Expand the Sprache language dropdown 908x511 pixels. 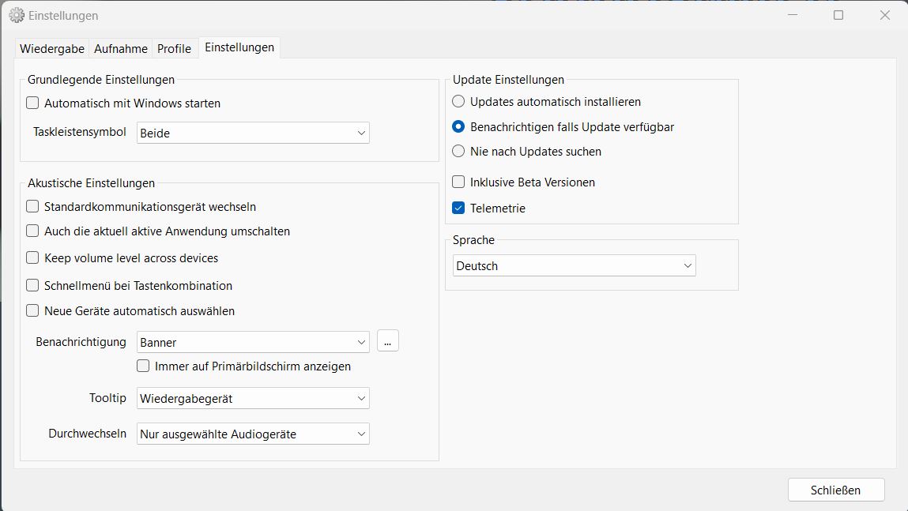tap(575, 265)
